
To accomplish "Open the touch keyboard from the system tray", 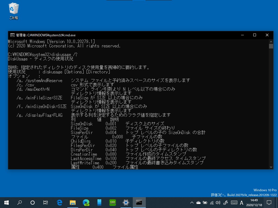I will (233, 202).
